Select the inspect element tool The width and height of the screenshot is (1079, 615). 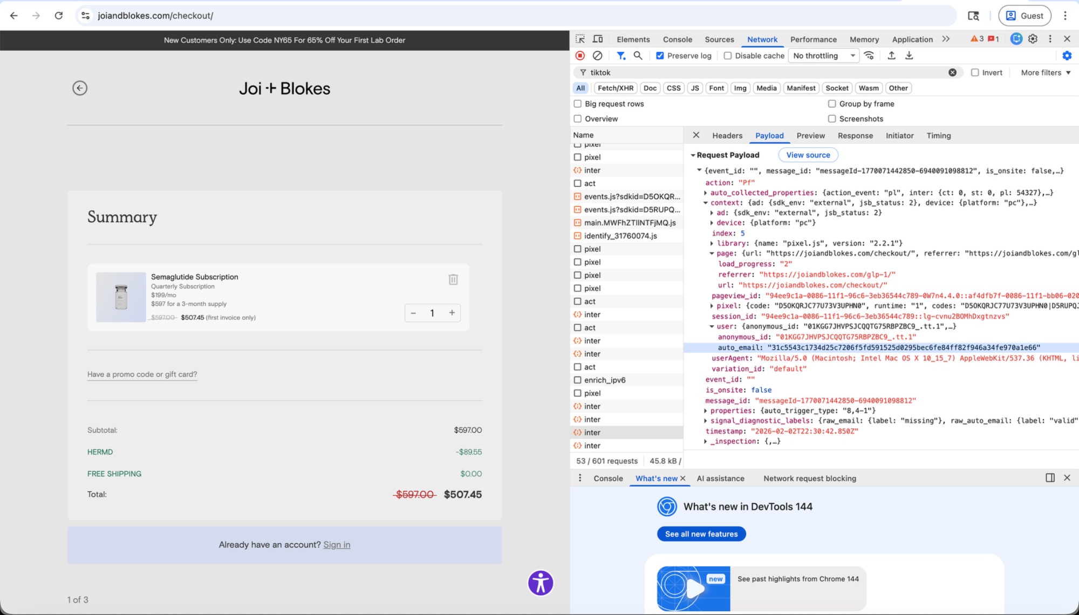[580, 39]
